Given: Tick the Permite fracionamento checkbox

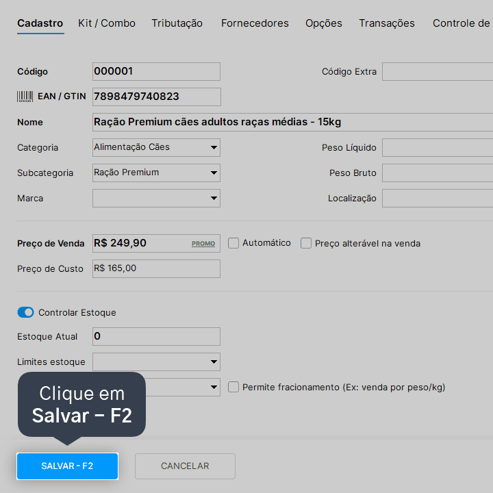Looking at the screenshot, I should pos(233,387).
